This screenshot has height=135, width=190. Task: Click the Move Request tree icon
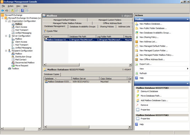13,66
